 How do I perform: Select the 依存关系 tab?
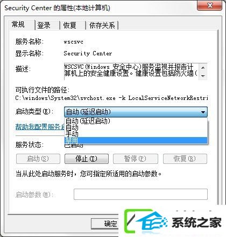click(x=102, y=25)
